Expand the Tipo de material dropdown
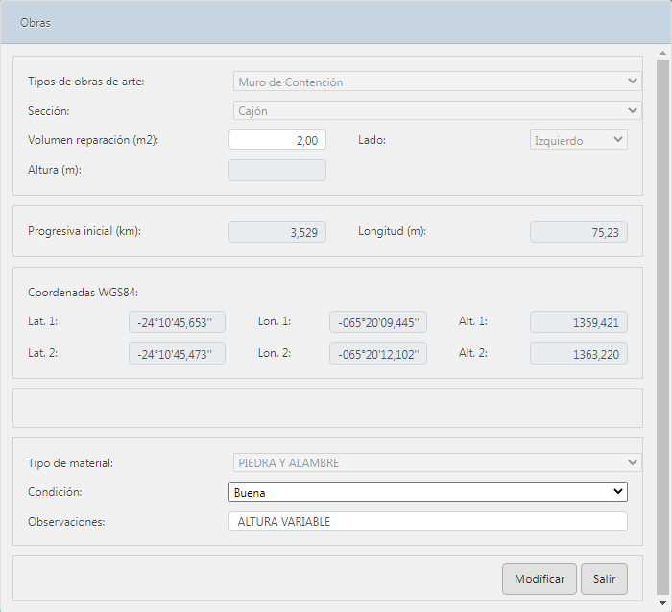The image size is (672, 612). point(437,463)
